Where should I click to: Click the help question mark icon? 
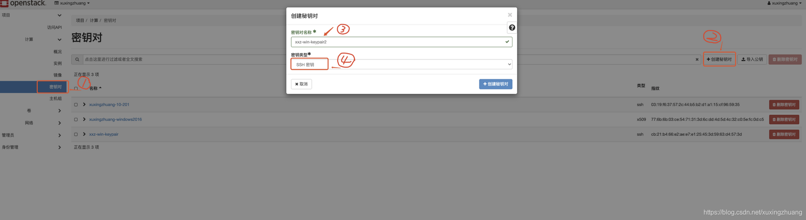point(512,27)
